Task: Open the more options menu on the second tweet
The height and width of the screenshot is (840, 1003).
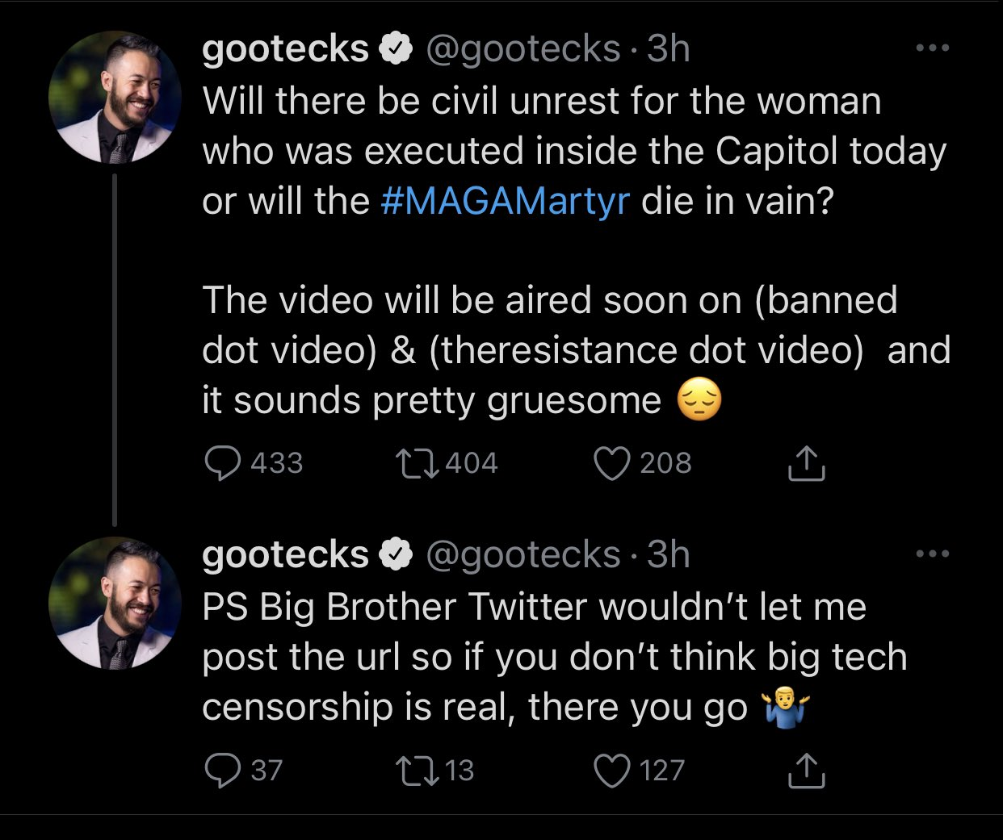Action: pos(933,554)
